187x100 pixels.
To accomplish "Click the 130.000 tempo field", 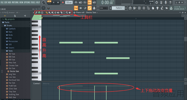I will coord(69,2).
